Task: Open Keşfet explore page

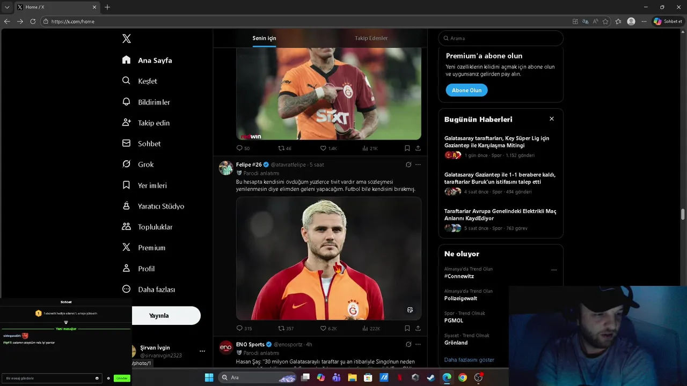Action: pyautogui.click(x=140, y=81)
